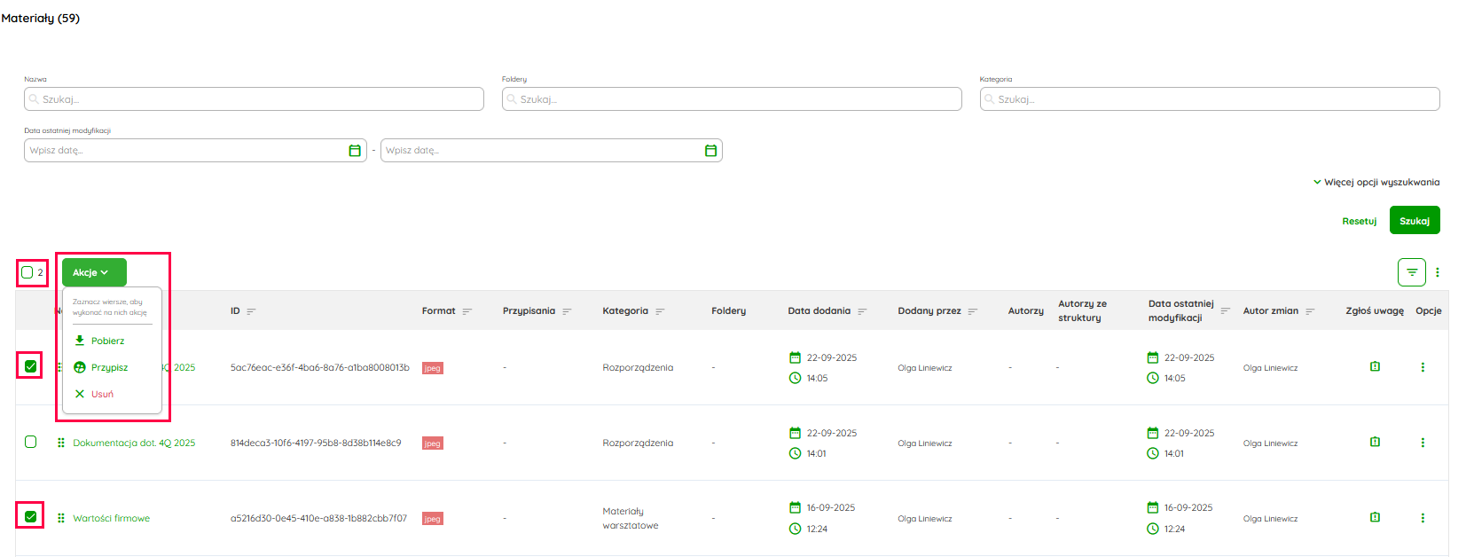The image size is (1474, 557).
Task: Open table settings three-dot menu
Action: (x=1438, y=272)
